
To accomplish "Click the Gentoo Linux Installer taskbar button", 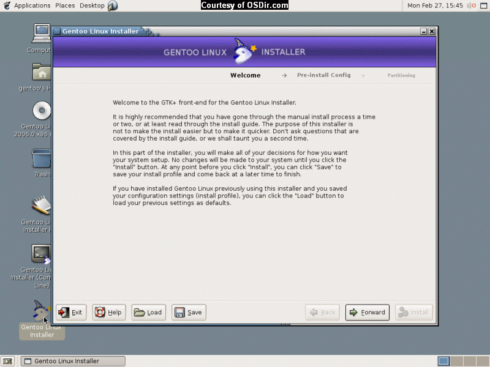I will click(x=73, y=361).
